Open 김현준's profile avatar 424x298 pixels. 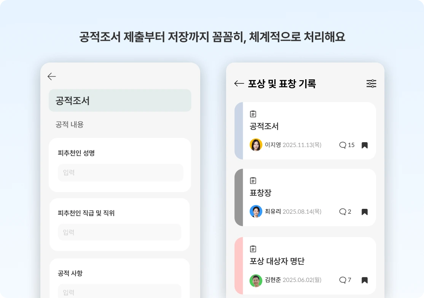(x=256, y=281)
